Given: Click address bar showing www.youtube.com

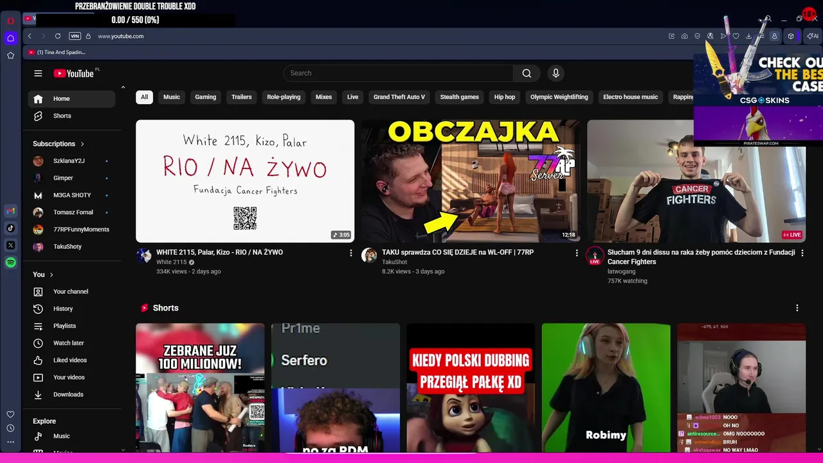Looking at the screenshot, I should pyautogui.click(x=121, y=36).
